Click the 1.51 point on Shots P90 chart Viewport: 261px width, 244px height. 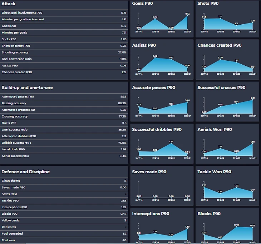[x=220, y=19]
